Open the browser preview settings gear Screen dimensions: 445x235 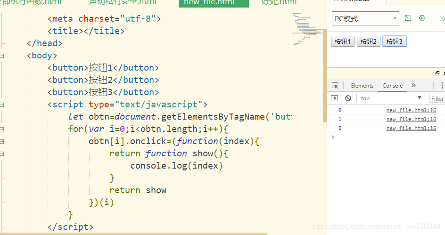(x=422, y=18)
